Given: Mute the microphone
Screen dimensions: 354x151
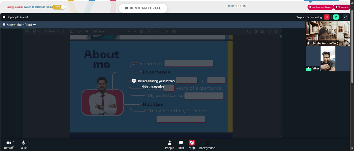Looking at the screenshot, I should click(23, 145).
